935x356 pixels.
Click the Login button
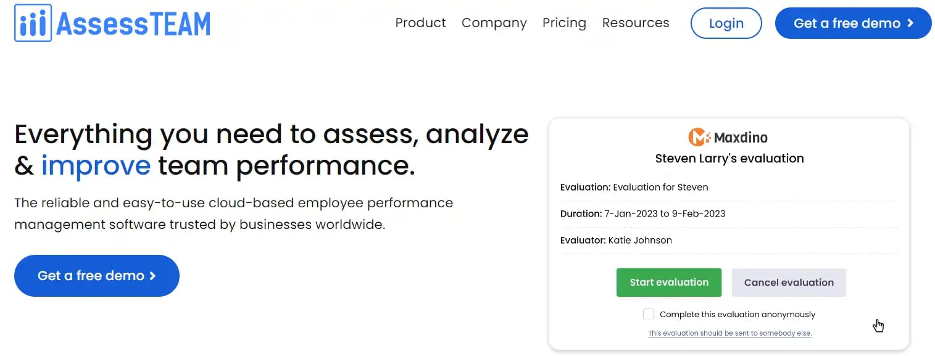pos(726,23)
